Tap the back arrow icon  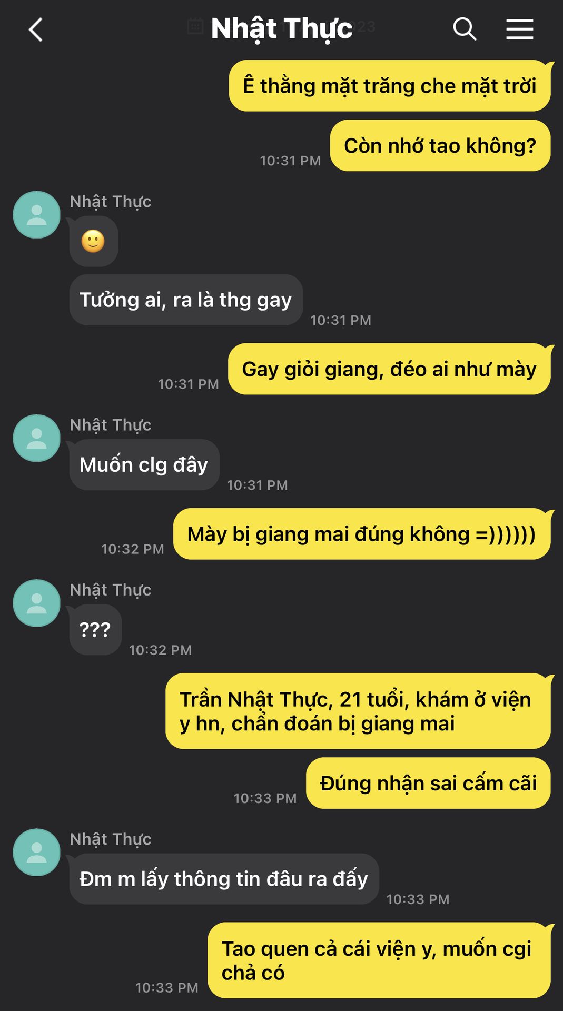point(35,29)
